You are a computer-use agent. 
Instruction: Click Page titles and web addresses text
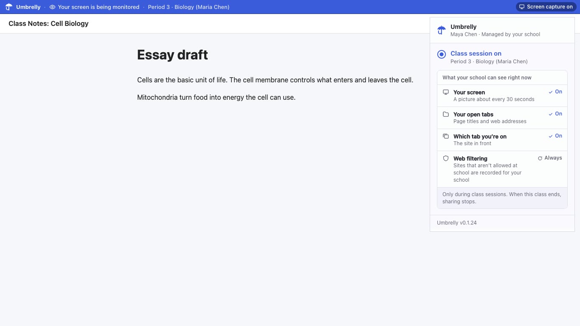click(490, 121)
